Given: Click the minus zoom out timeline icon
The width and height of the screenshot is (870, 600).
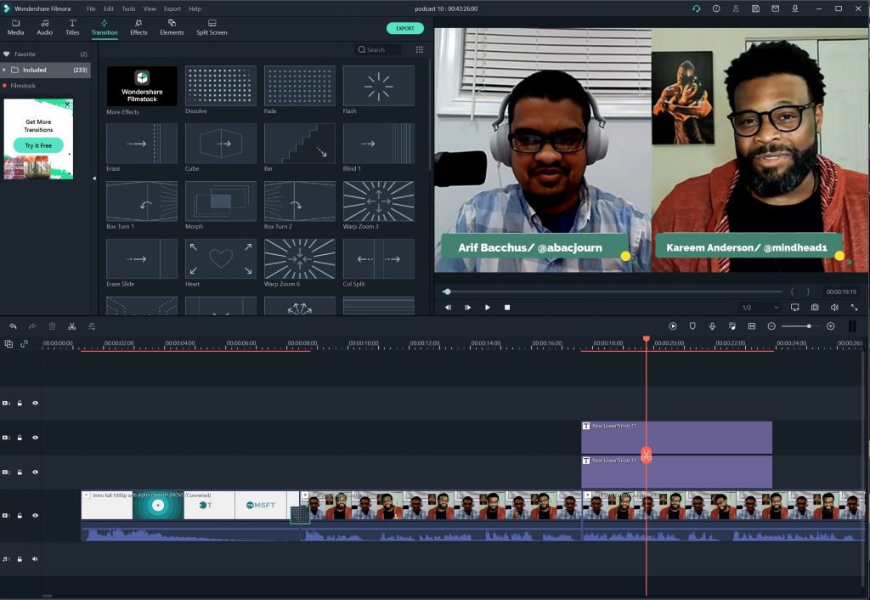Looking at the screenshot, I should click(771, 326).
